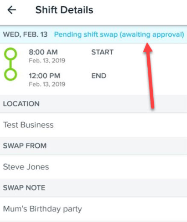Click the green shift start circle
The height and width of the screenshot is (222, 187).
pyautogui.click(x=11, y=54)
